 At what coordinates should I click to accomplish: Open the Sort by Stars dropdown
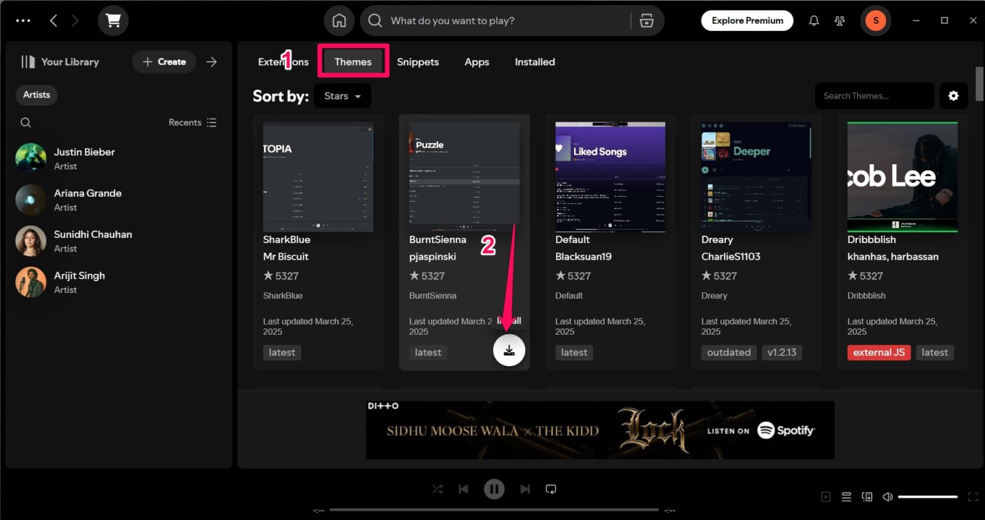pyautogui.click(x=342, y=96)
